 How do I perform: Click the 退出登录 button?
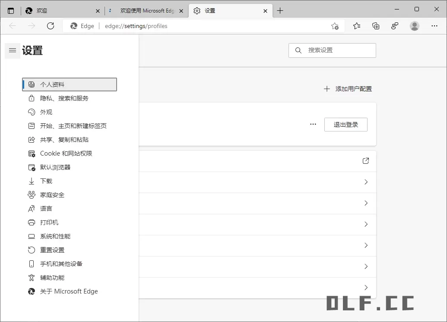[x=346, y=124]
